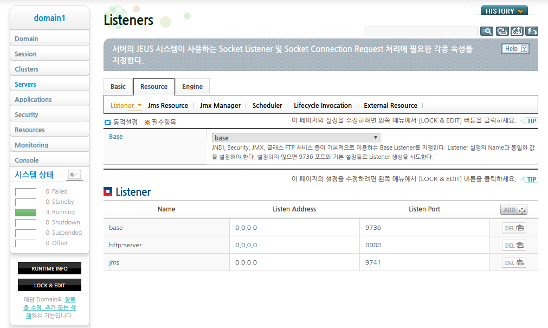This screenshot has height=328, width=548.
Task: Open Applications in the left menu
Action: 50,99
